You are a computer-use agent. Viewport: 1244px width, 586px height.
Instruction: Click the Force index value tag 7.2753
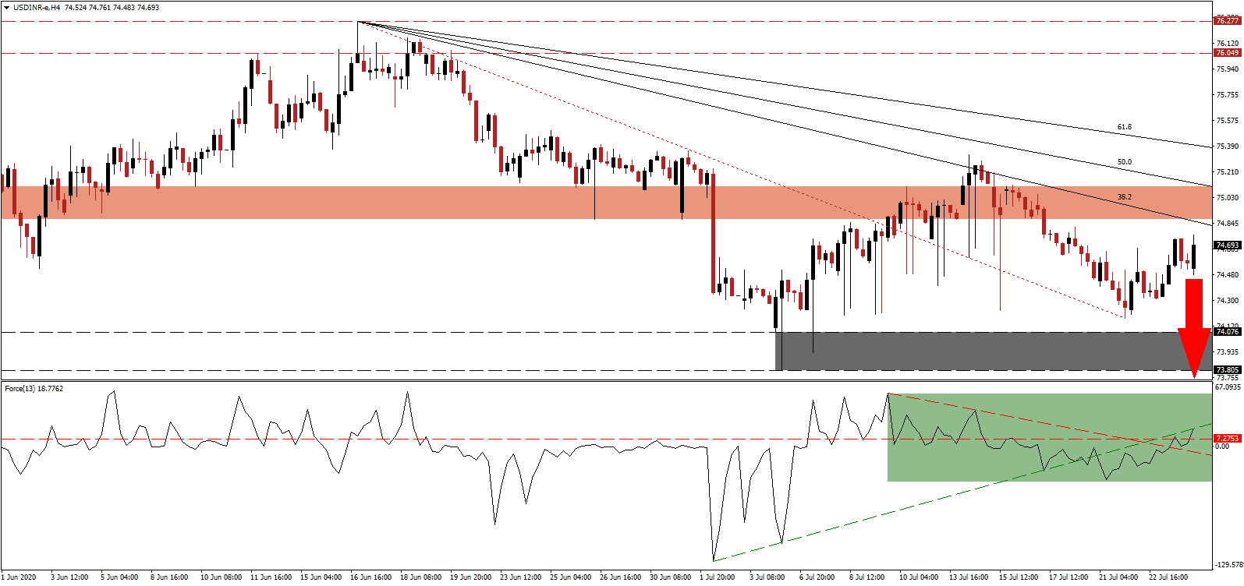tap(1227, 439)
